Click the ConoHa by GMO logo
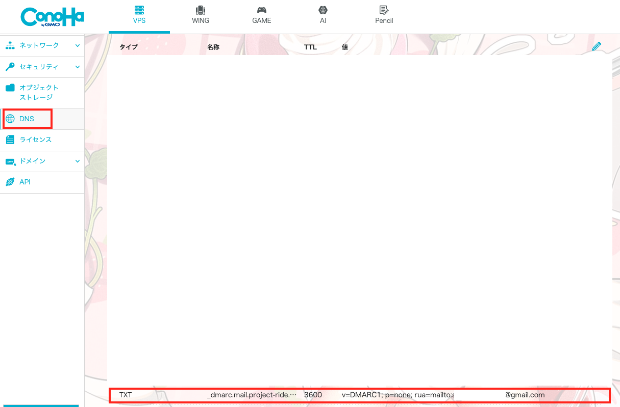The height and width of the screenshot is (407, 620). click(x=52, y=17)
